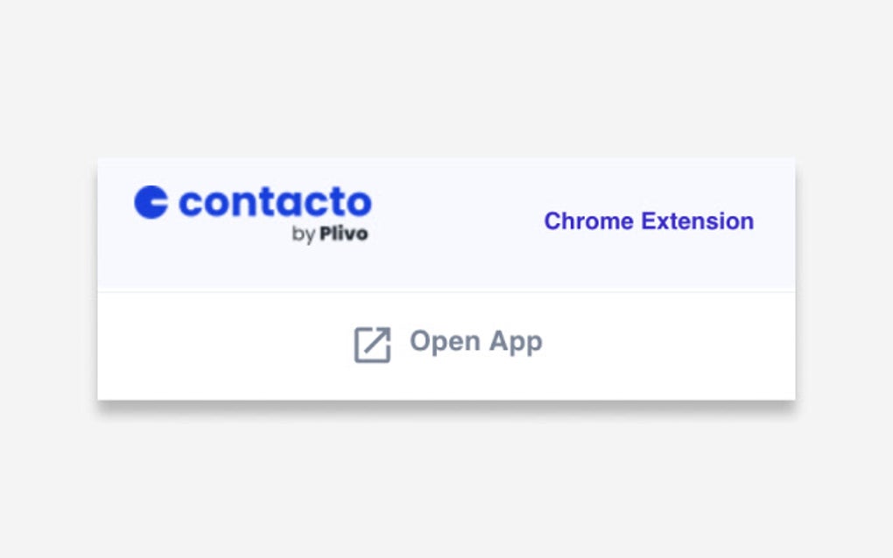Click the Plivo name under the logo

point(348,234)
